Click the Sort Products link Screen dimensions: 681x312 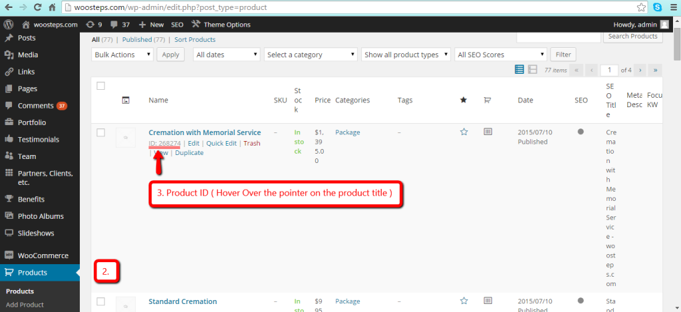click(195, 39)
